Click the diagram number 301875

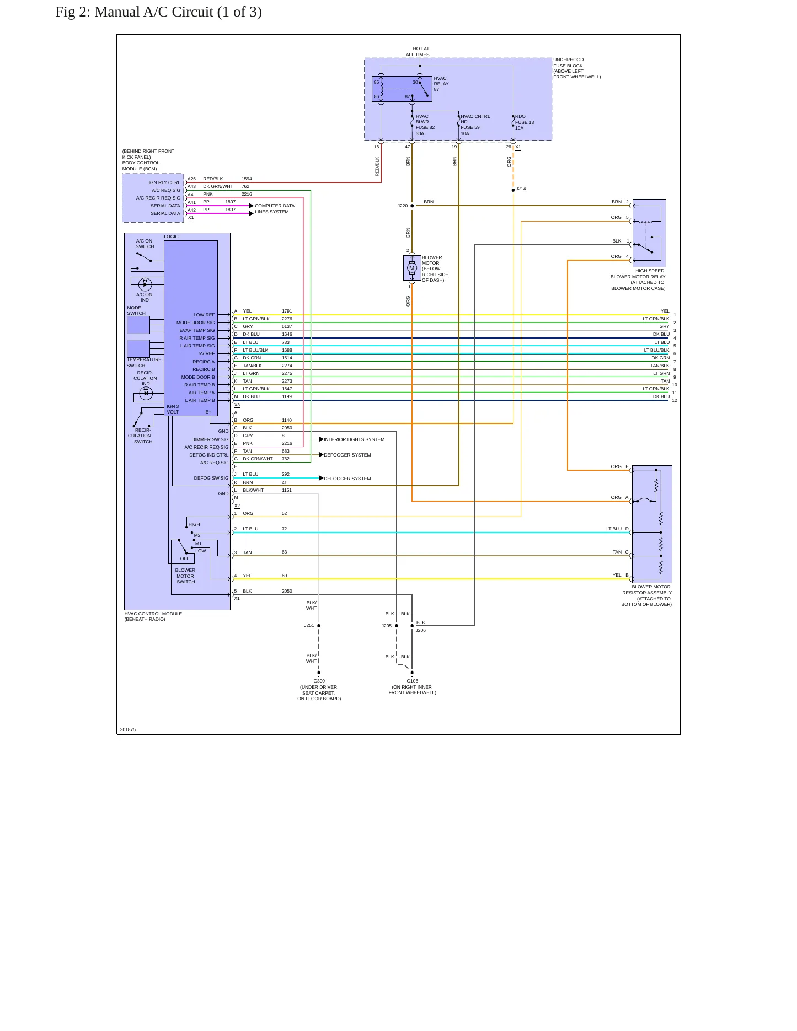[128, 729]
